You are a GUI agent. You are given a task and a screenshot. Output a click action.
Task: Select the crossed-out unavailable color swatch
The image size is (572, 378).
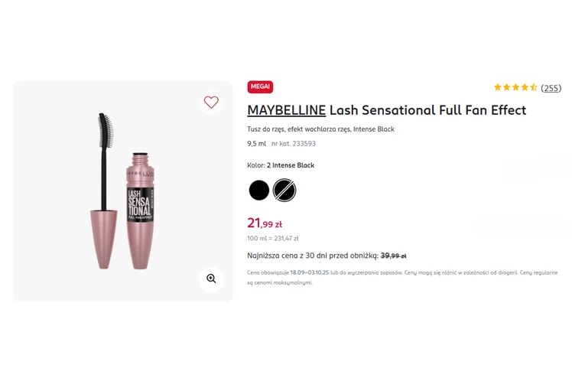pos(284,190)
